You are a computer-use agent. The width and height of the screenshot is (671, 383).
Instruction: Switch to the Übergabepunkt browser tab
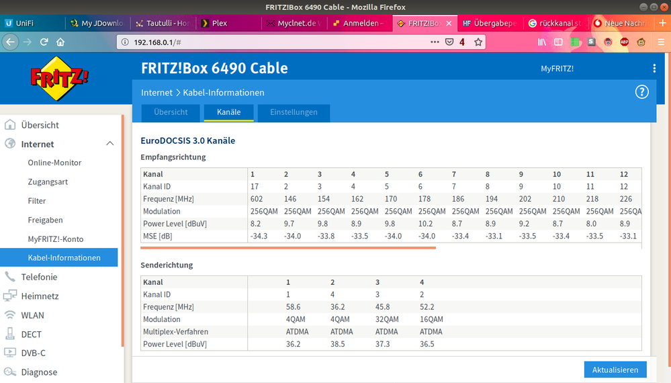[490, 23]
